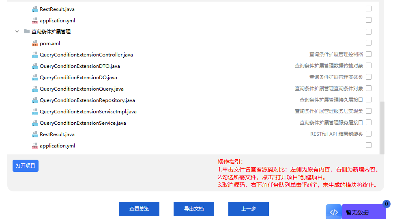The width and height of the screenshot is (393, 219).
Task: Select all files in 查询条件扩展管理 folder checkbox
Action: point(368,32)
